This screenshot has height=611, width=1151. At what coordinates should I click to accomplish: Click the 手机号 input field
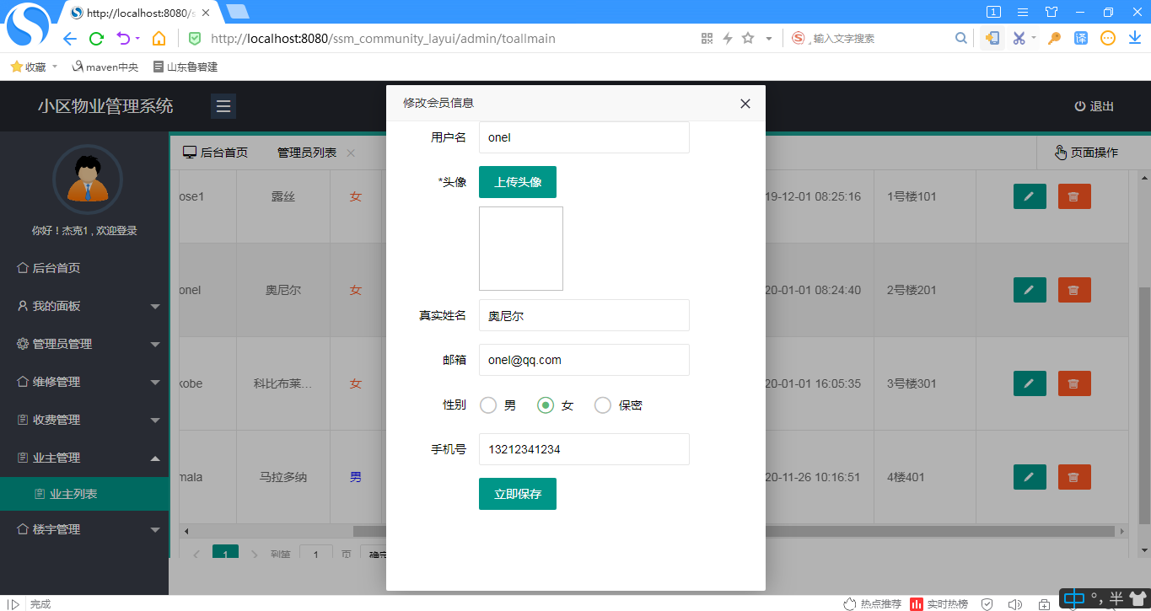(584, 449)
